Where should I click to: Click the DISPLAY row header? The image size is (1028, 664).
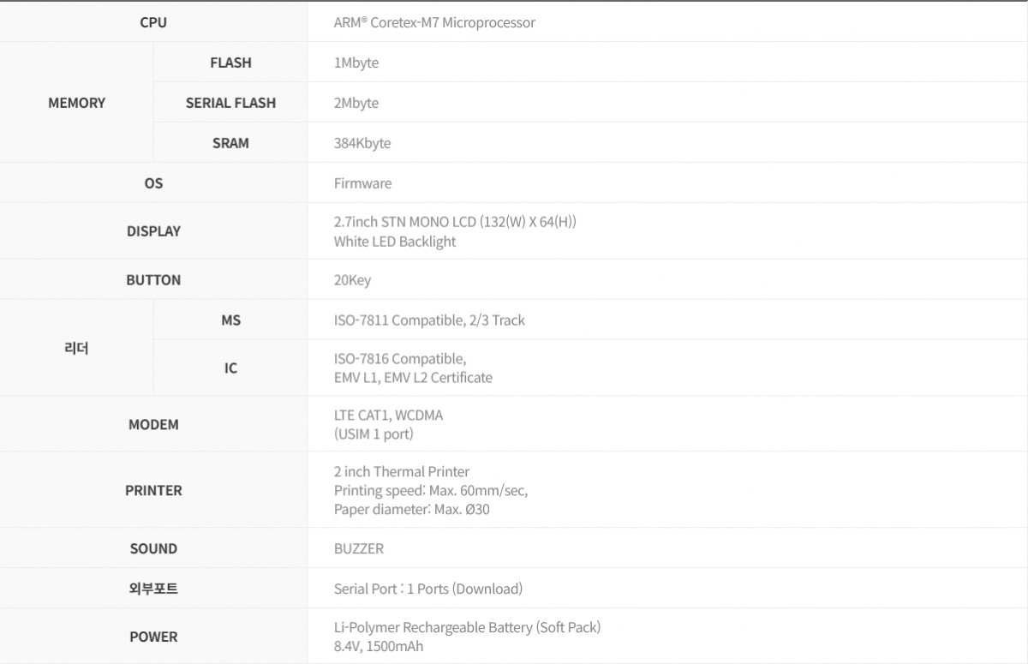(153, 231)
